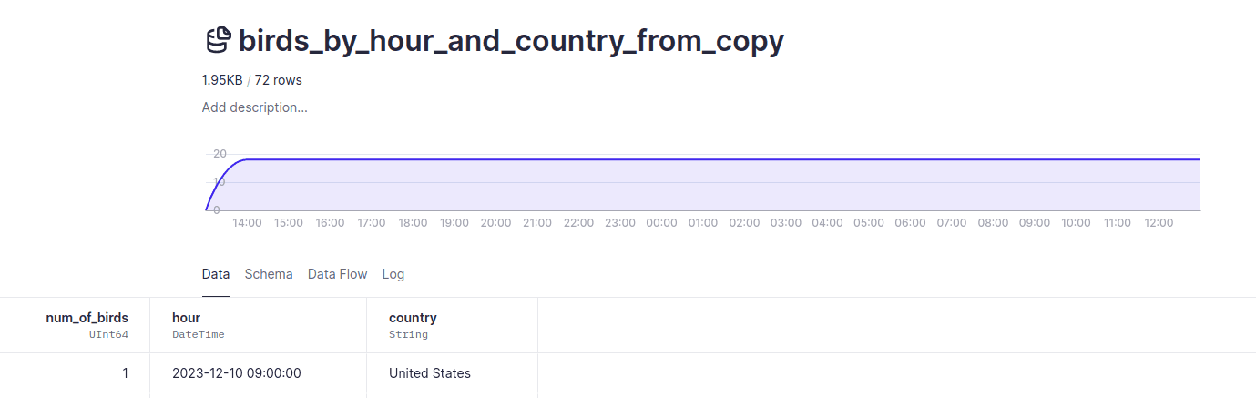Click the data source icon beside title
The image size is (1256, 398).
[217, 41]
